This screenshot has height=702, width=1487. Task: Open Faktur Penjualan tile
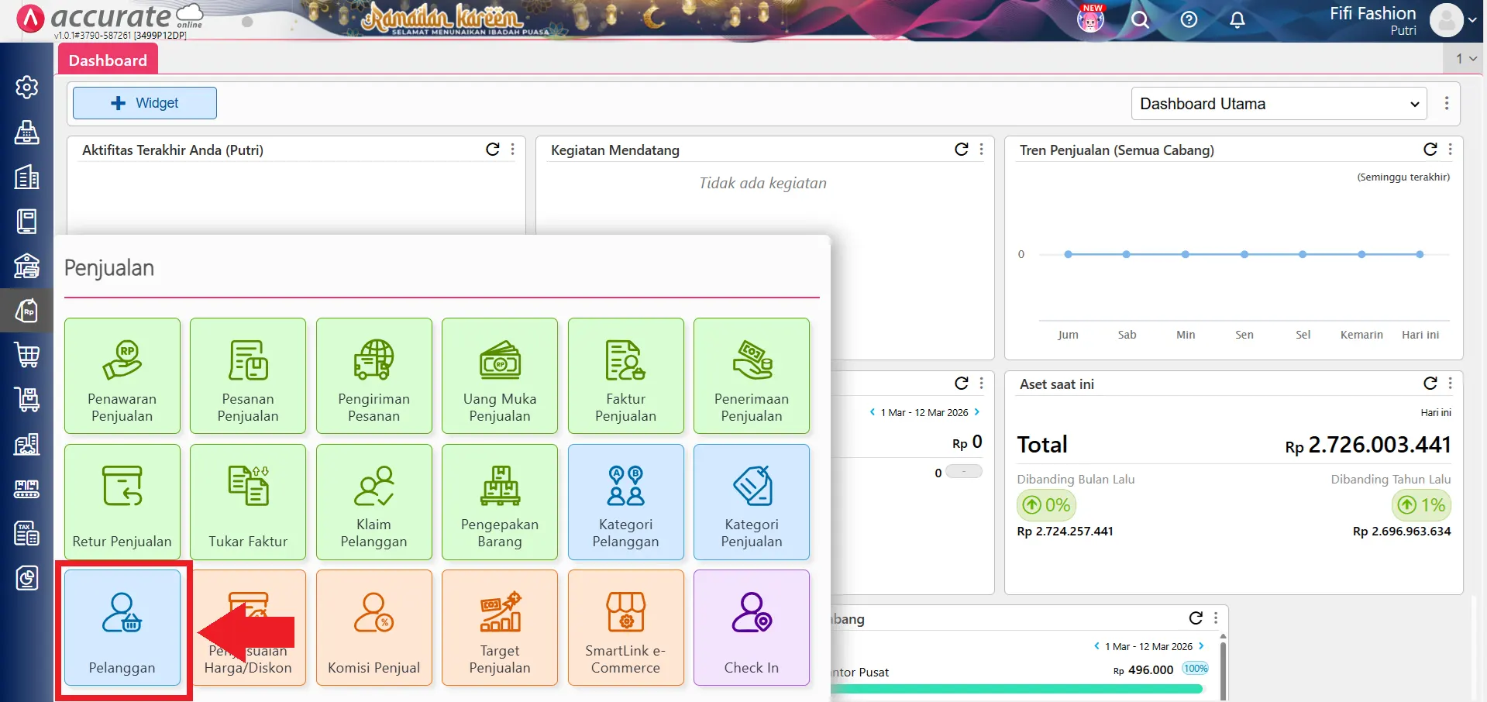click(x=625, y=376)
